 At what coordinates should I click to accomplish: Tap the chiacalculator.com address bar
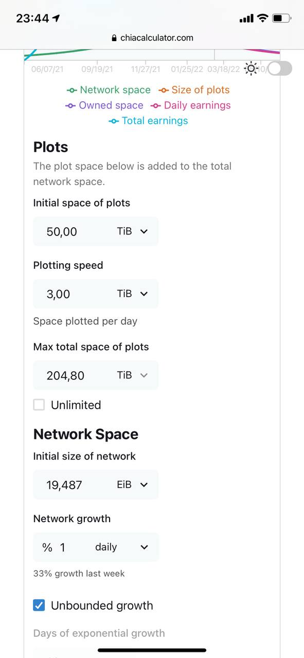[x=152, y=38]
